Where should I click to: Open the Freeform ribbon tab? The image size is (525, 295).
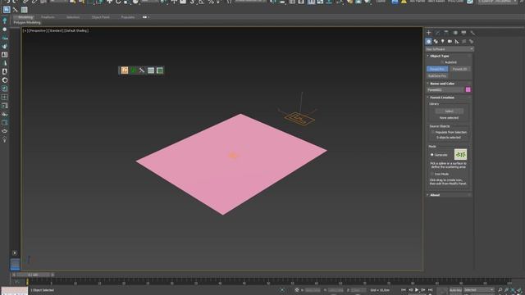click(48, 17)
